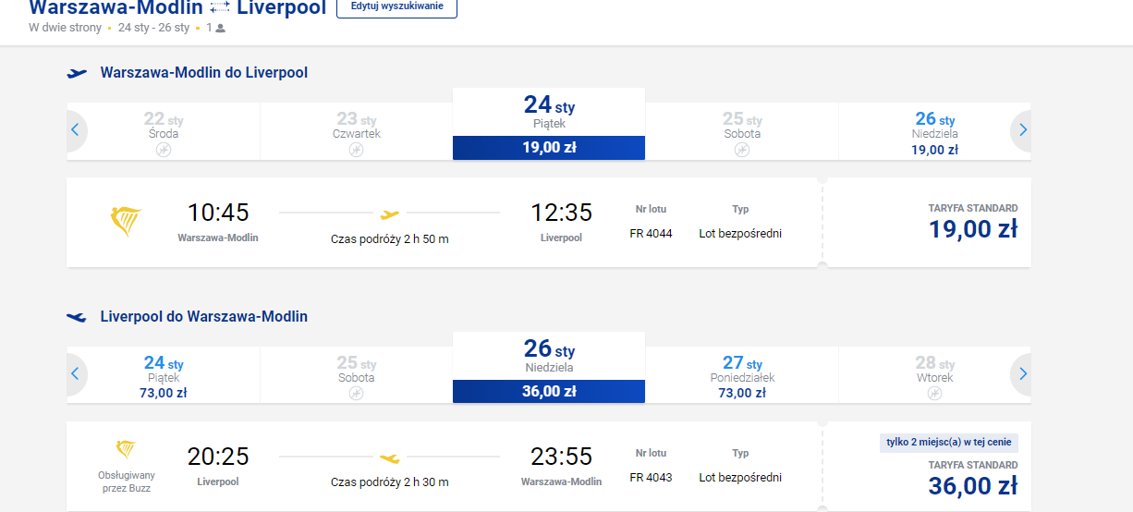Click the Edytuj wyszukiwanie button
The height and width of the screenshot is (512, 1133).
(396, 6)
